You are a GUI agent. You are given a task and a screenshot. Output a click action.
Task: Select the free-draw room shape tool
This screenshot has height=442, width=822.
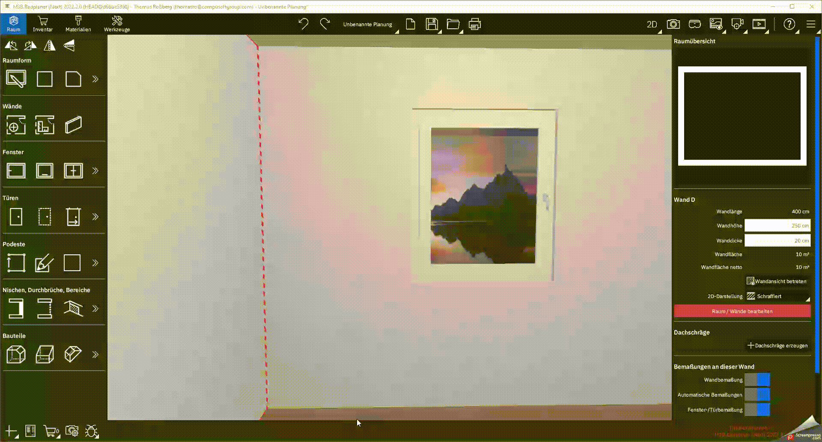(x=16, y=79)
